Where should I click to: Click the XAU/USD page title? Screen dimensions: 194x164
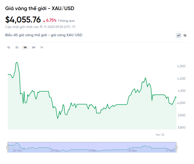40,8
